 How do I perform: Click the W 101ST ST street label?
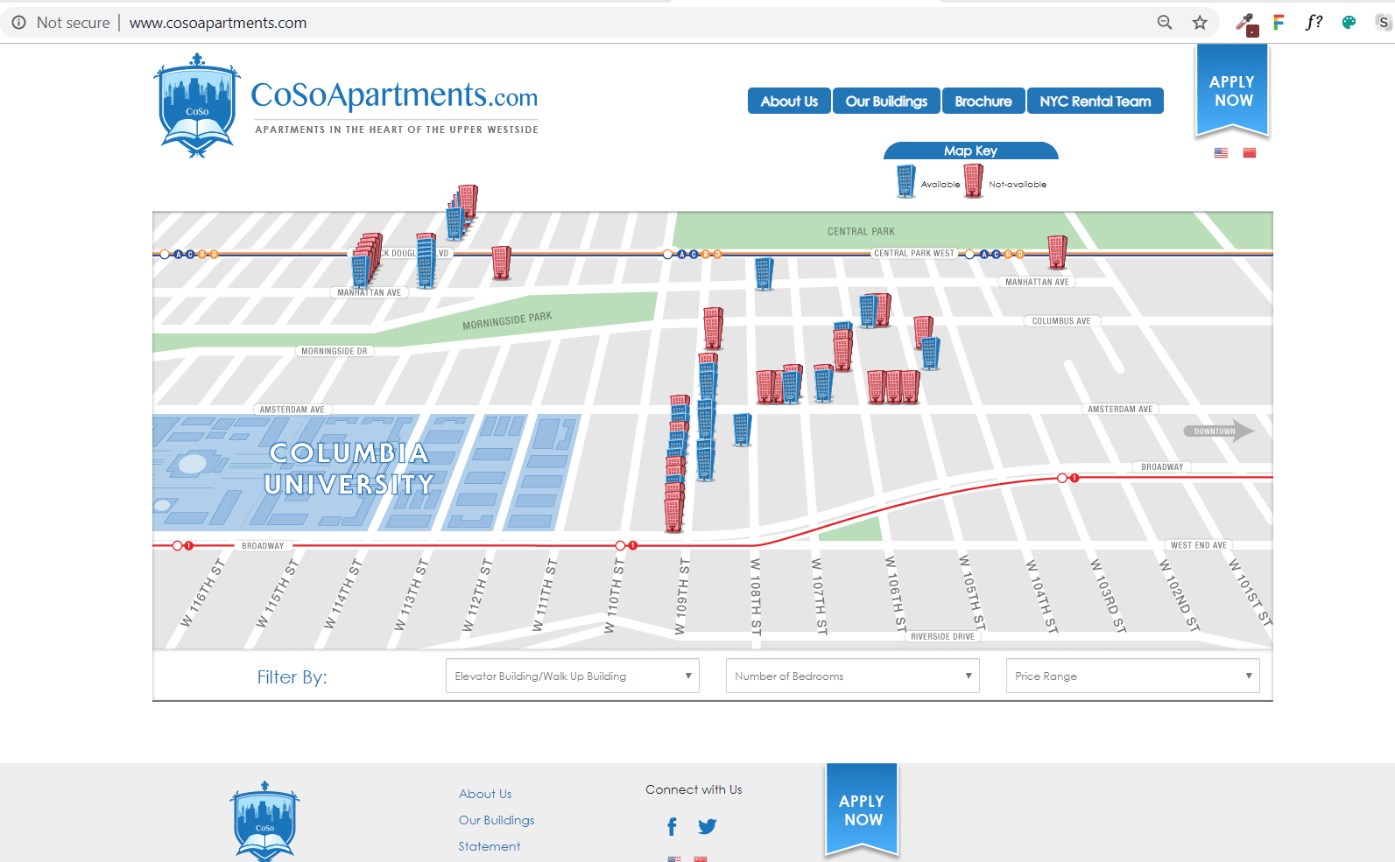pos(1250,592)
